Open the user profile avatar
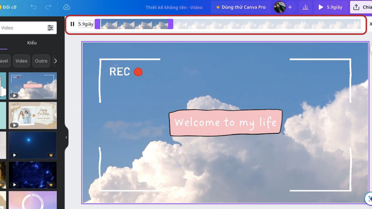 click(x=279, y=7)
